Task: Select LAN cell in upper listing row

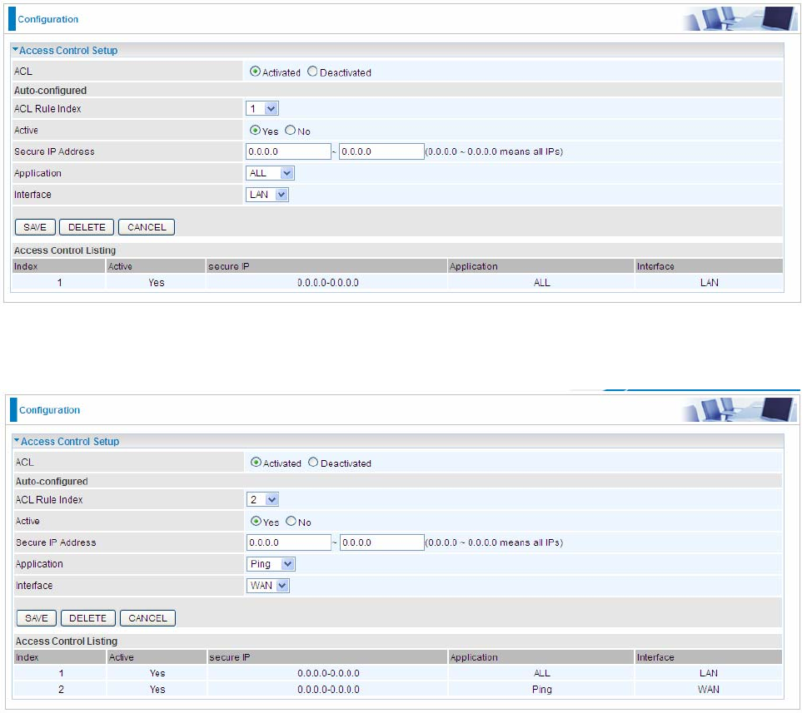Action: [709, 283]
